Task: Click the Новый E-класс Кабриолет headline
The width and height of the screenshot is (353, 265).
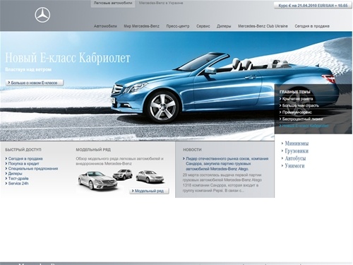Action: click(x=68, y=58)
